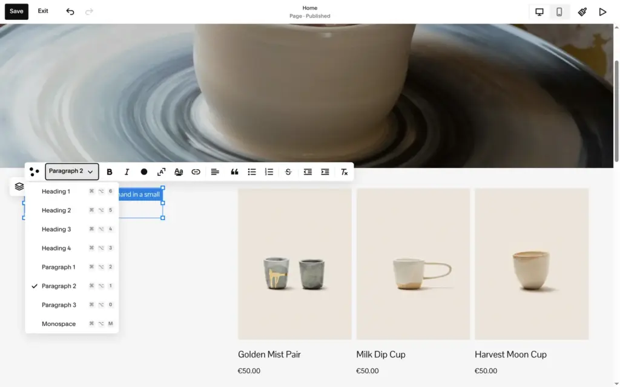Toggle bold formatting
Screen dimensions: 620x387
(110, 172)
